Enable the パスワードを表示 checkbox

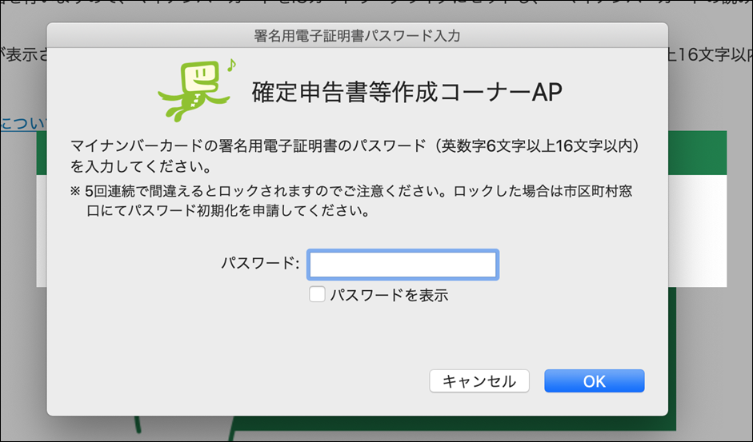point(317,294)
